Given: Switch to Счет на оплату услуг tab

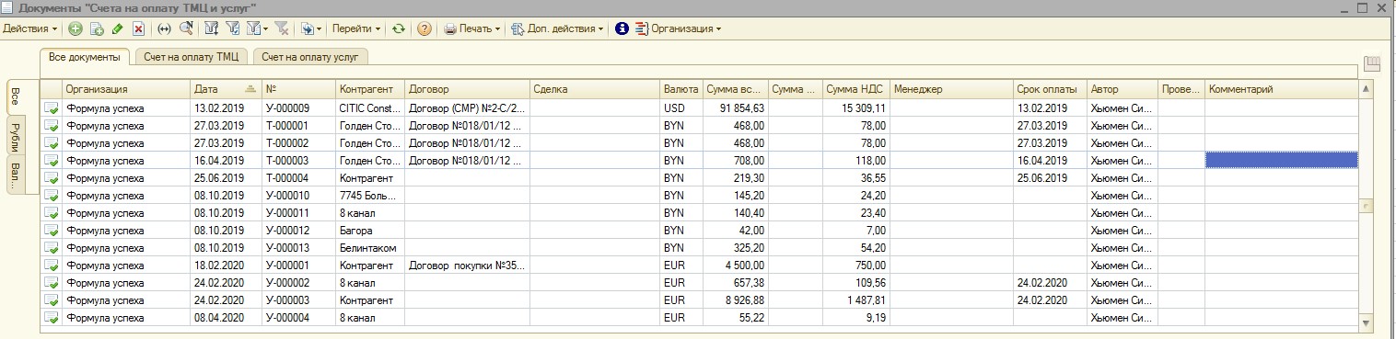Looking at the screenshot, I should [310, 57].
